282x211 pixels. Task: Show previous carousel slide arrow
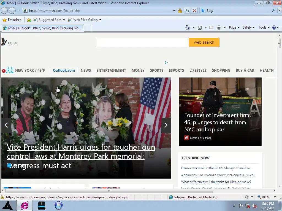[x=6, y=125]
